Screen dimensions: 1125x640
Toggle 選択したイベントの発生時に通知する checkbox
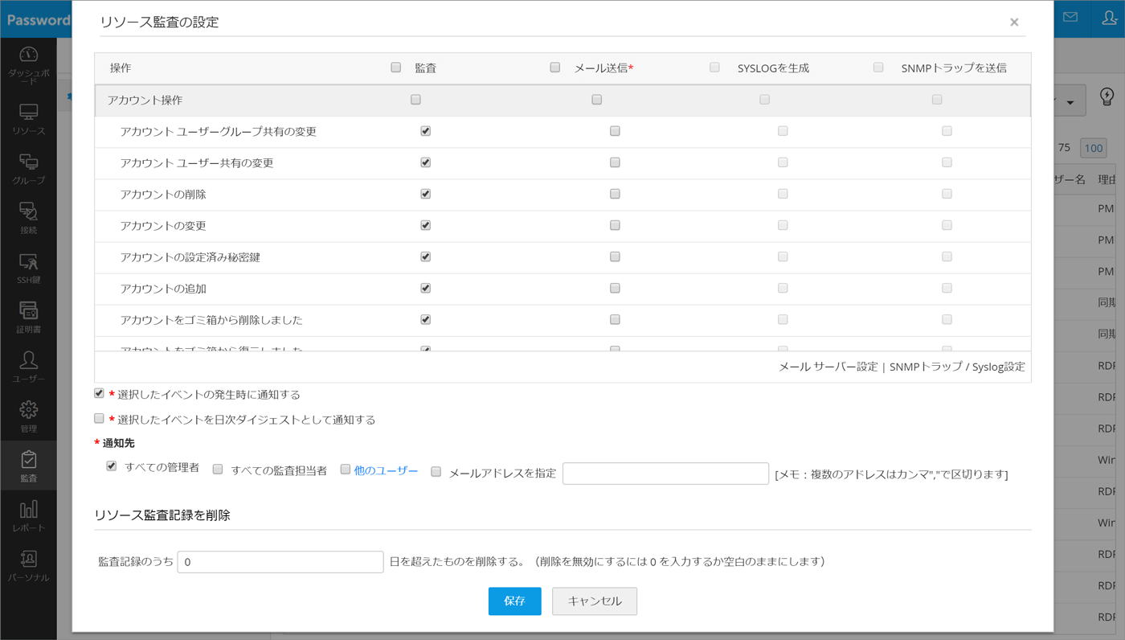(x=99, y=393)
